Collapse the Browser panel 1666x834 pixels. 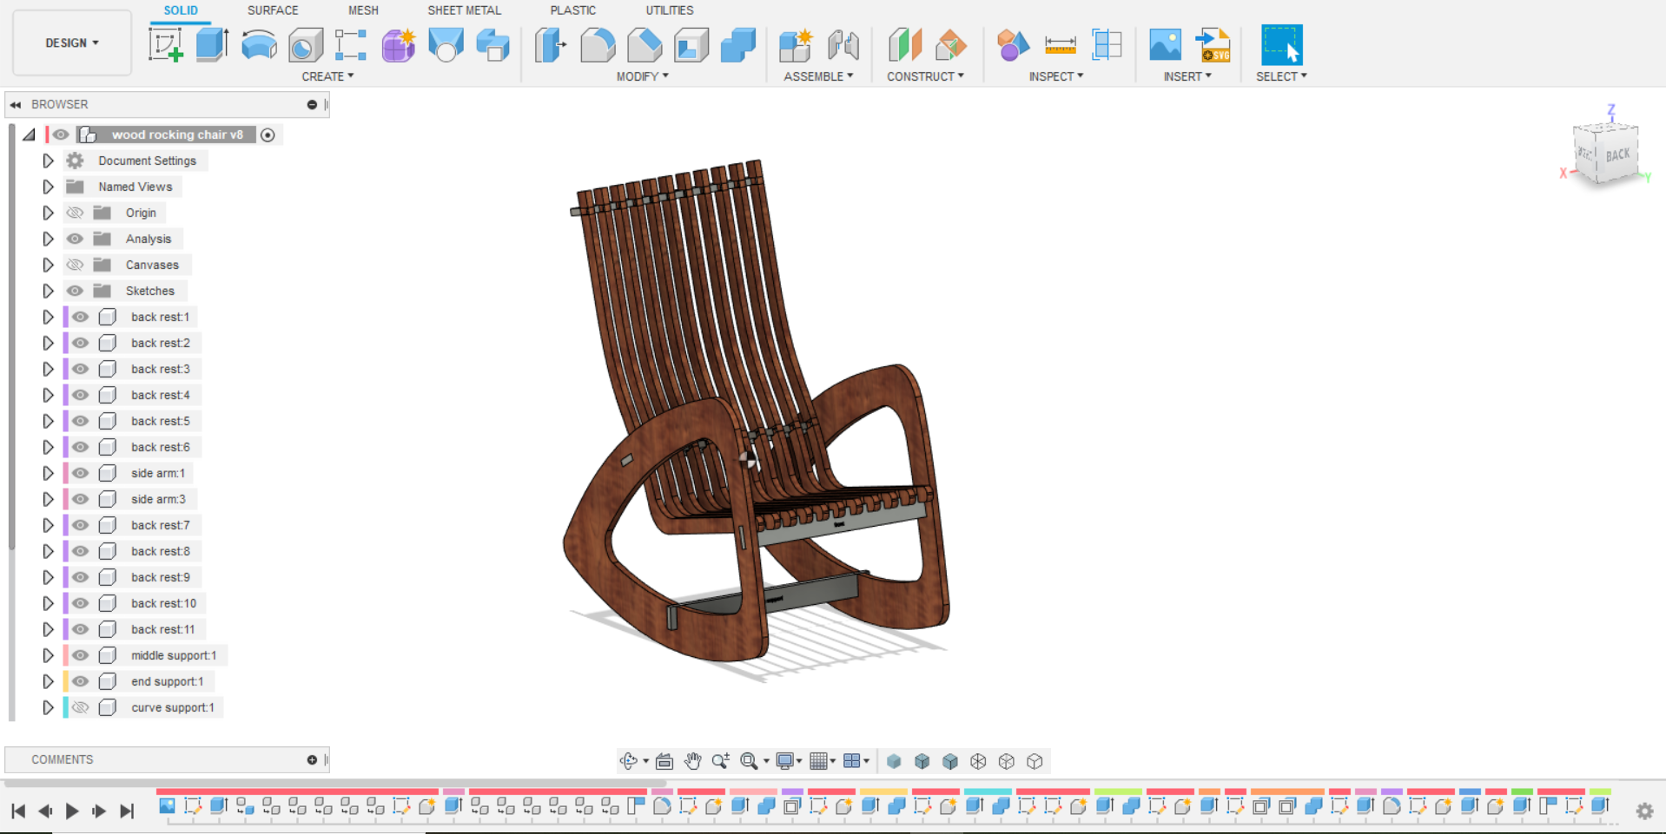pos(15,104)
